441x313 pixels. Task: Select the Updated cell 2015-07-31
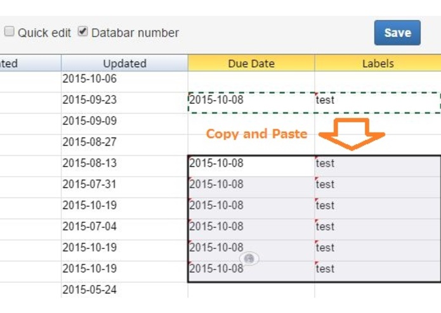124,187
